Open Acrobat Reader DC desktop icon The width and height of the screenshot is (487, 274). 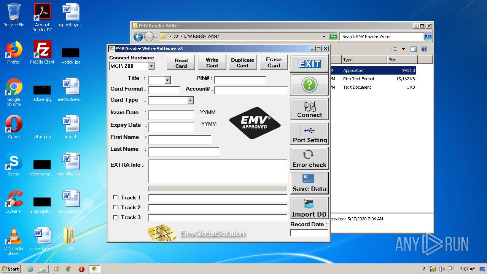click(x=42, y=18)
